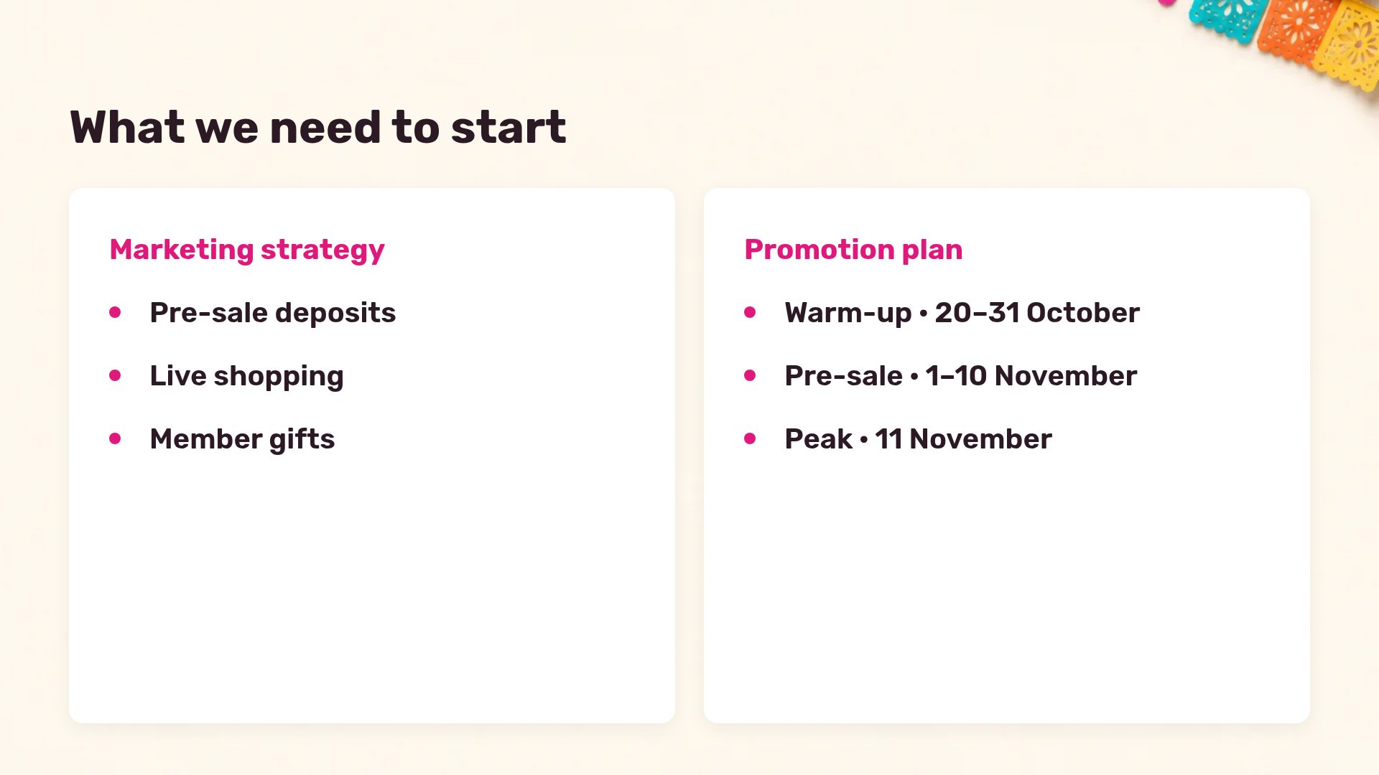Click the pink bullet beside Live shopping

115,375
